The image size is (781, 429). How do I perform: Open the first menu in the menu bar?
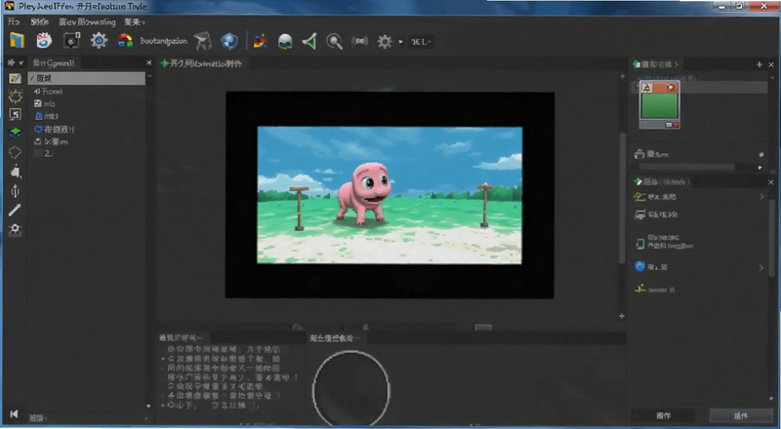(14, 21)
